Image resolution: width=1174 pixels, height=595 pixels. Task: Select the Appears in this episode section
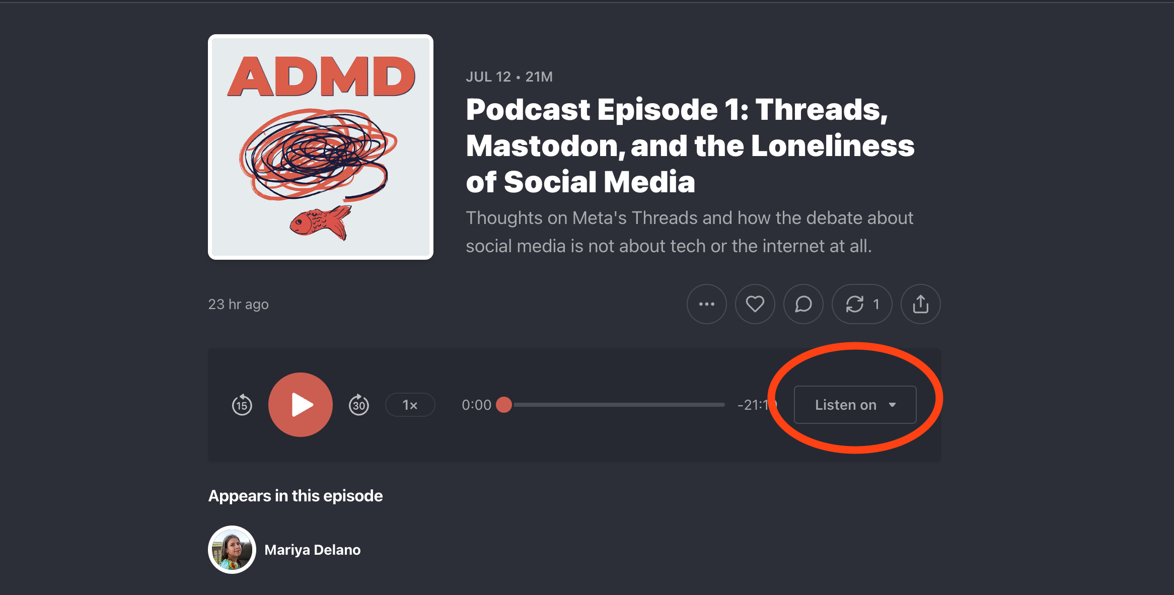[x=296, y=495]
